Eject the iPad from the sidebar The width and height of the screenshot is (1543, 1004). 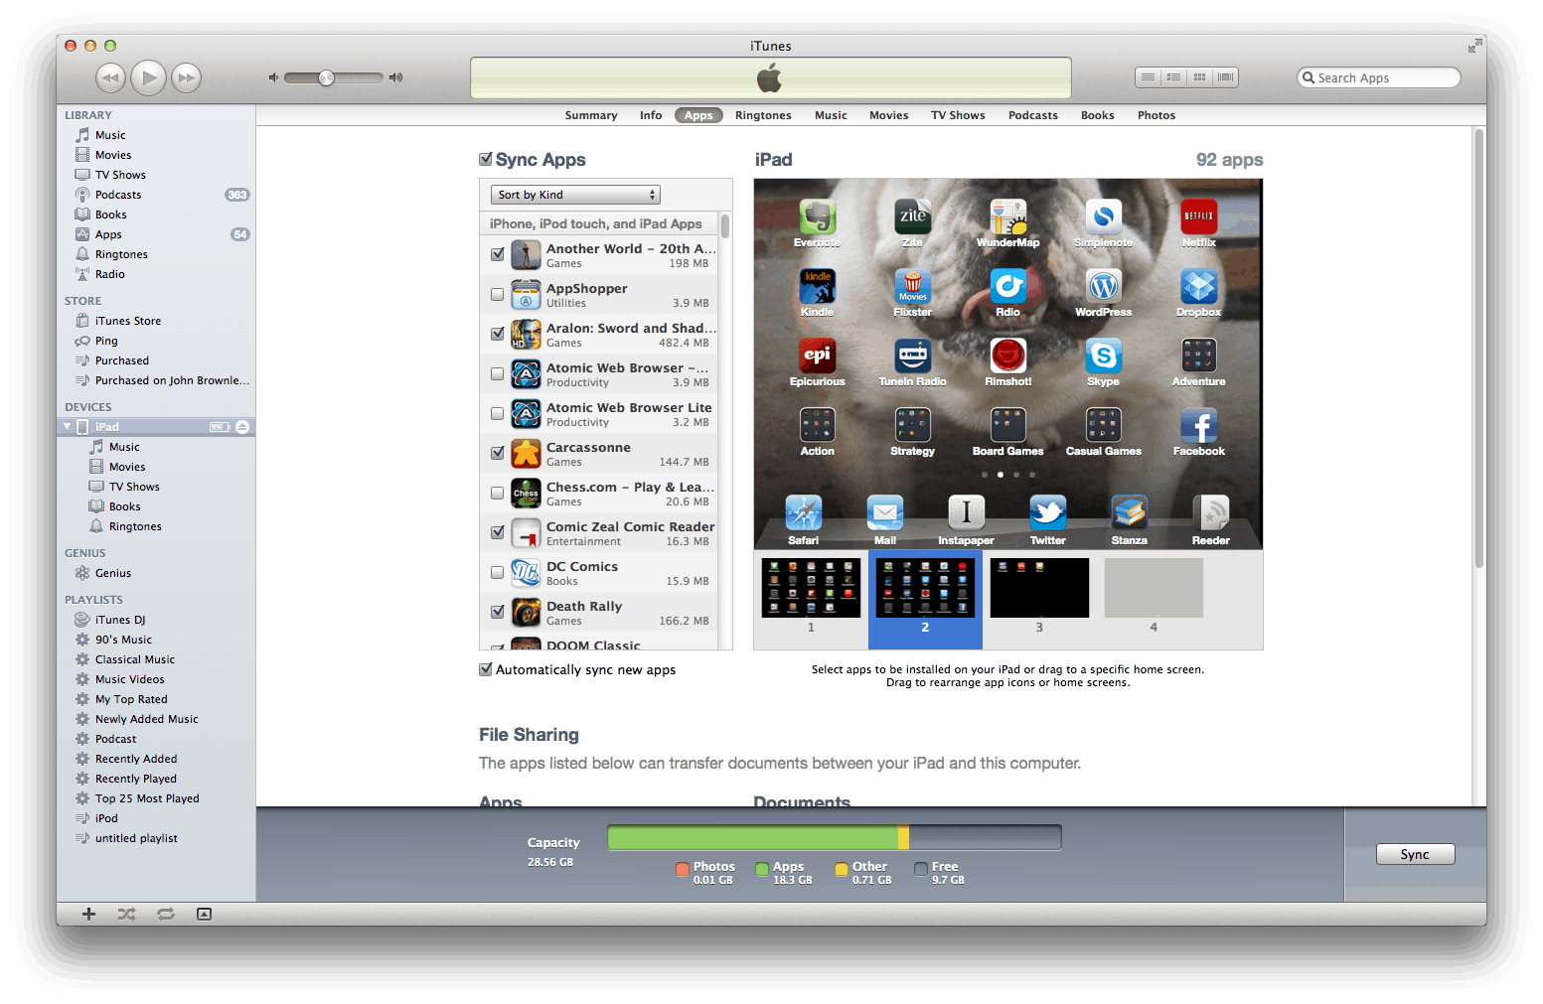click(242, 427)
